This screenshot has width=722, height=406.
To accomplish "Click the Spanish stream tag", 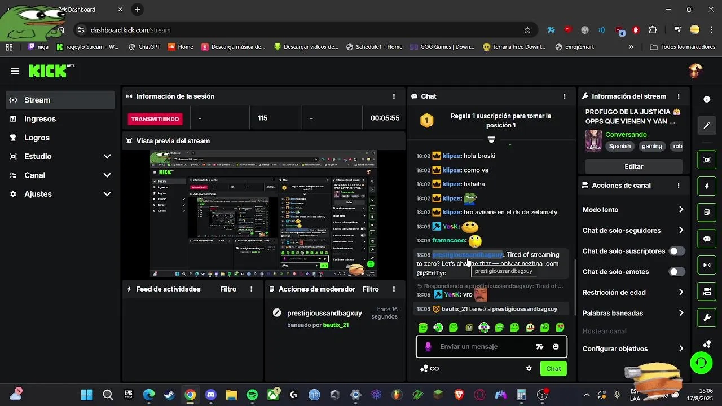I will pos(619,146).
